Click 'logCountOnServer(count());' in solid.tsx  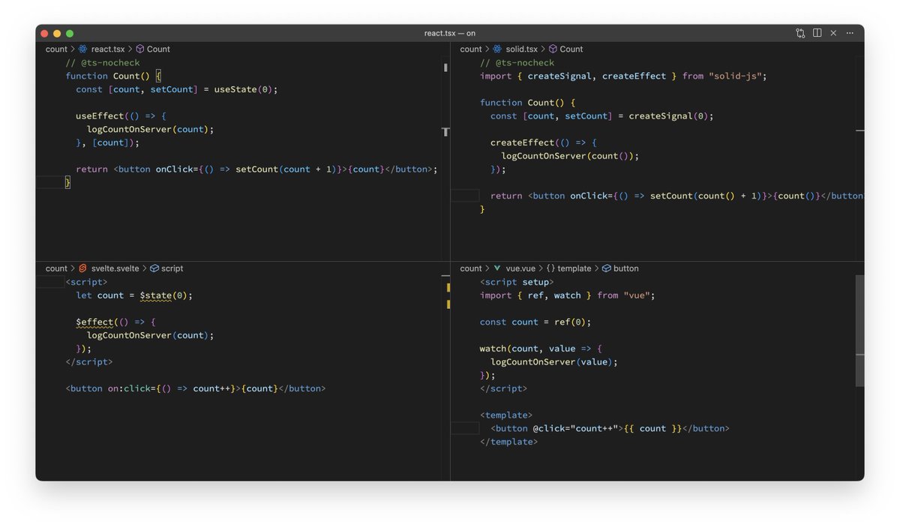(x=570, y=156)
